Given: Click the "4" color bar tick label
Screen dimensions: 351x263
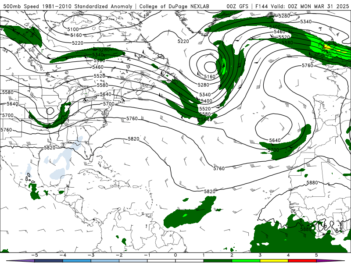Looking at the screenshot, I should tap(288, 255).
